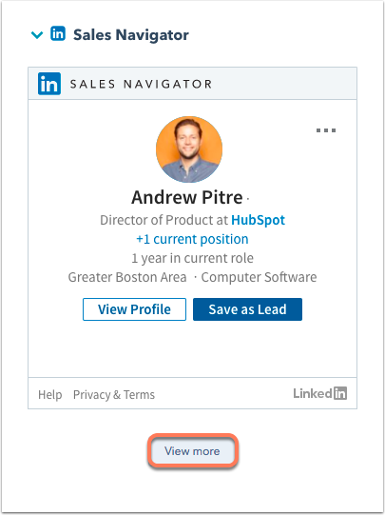The image size is (385, 515).
Task: Open the Privacy & Terms link
Action: coord(114,394)
